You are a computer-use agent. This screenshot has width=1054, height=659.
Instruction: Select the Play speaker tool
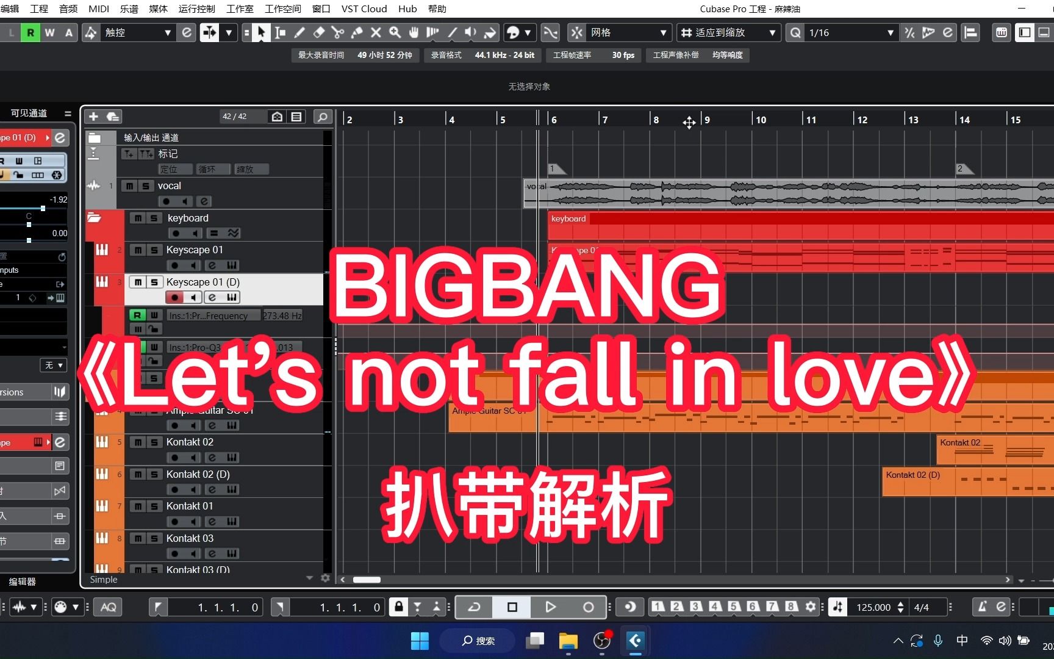[471, 32]
